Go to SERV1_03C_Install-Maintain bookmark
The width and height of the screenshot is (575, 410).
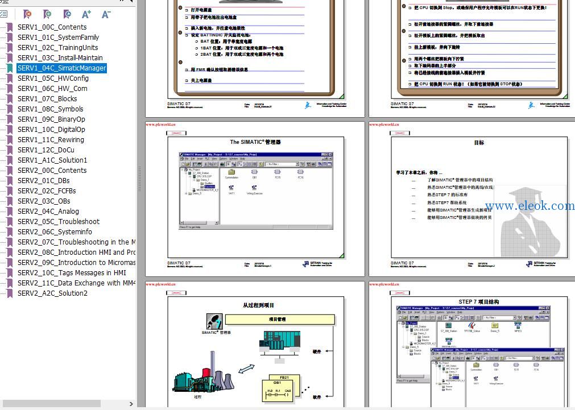click(x=60, y=58)
